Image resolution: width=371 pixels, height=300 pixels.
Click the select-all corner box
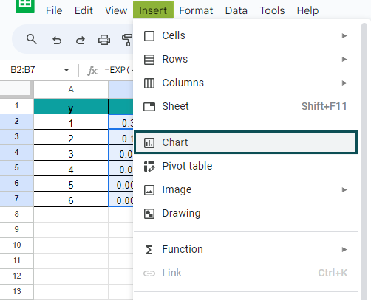click(x=16, y=89)
